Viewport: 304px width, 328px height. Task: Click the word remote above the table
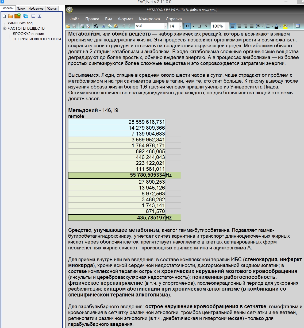76,116
